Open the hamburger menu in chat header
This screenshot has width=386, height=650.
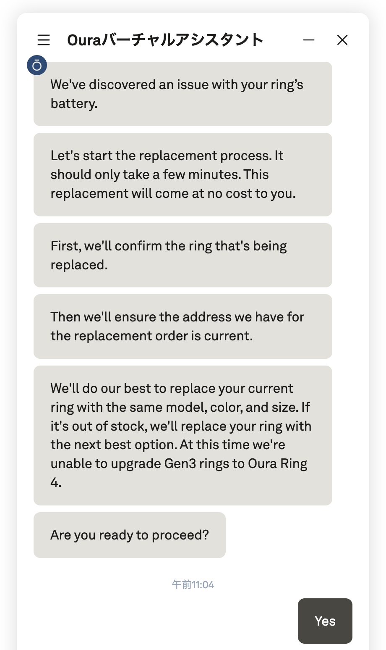tap(44, 40)
